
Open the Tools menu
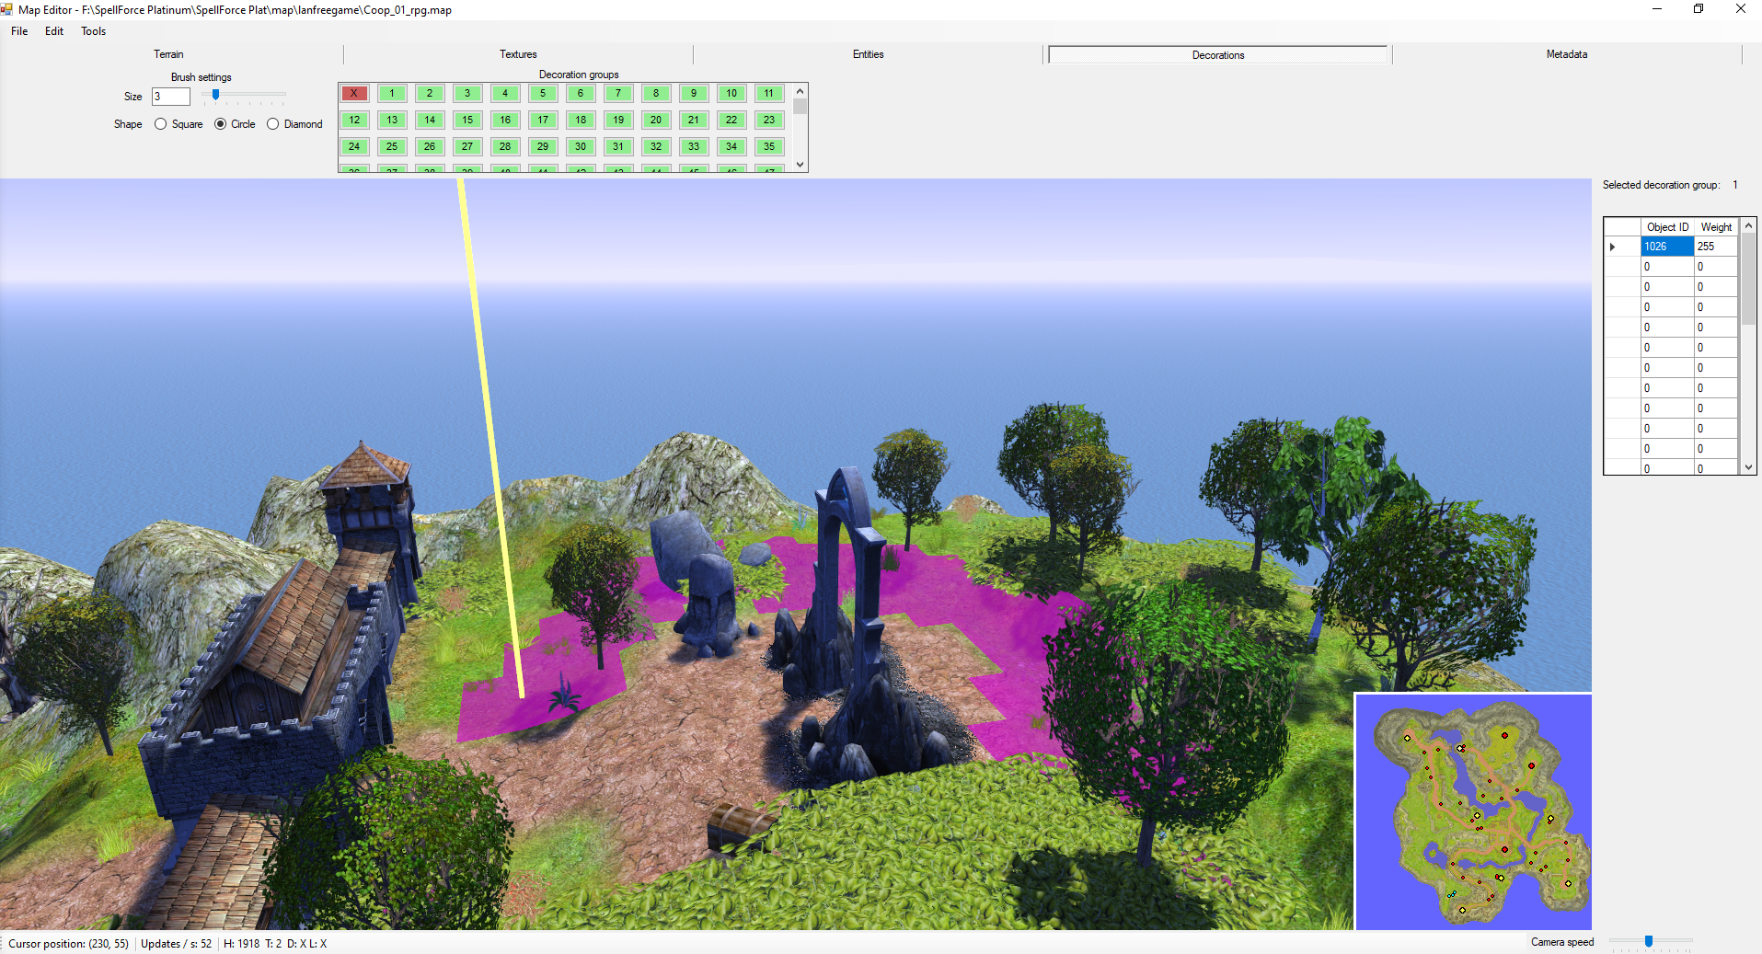click(93, 31)
